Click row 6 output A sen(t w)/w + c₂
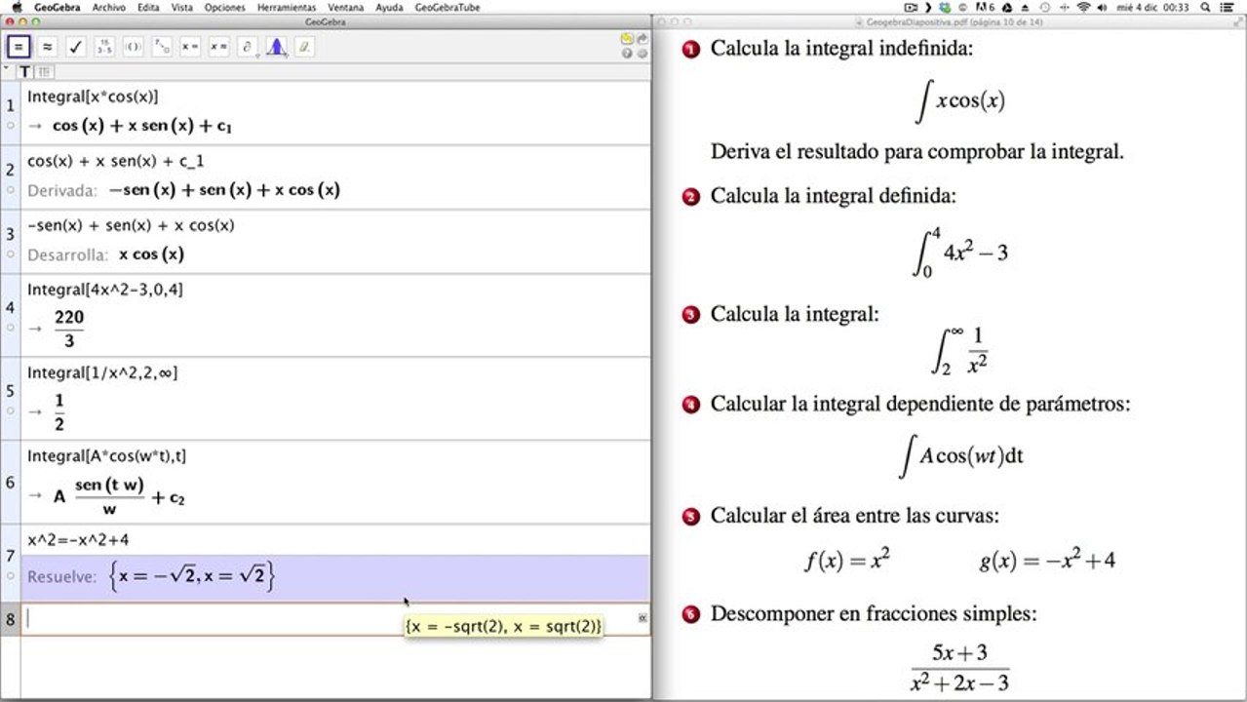 (119, 495)
